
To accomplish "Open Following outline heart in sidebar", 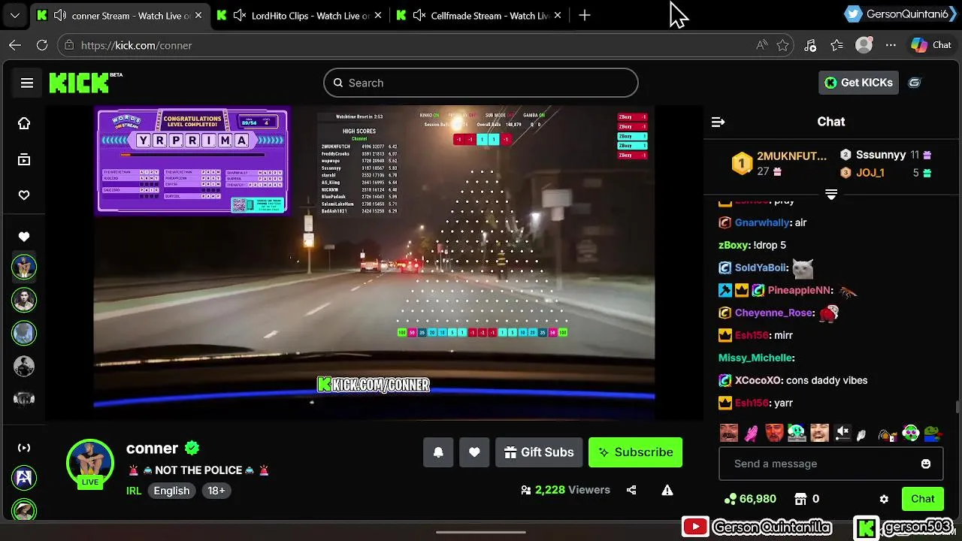I will click(24, 195).
